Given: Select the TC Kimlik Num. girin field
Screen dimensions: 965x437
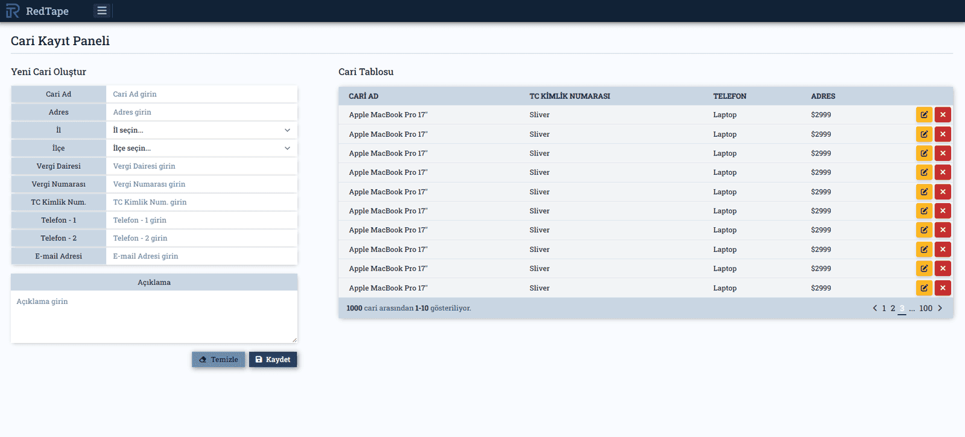Looking at the screenshot, I should click(201, 203).
